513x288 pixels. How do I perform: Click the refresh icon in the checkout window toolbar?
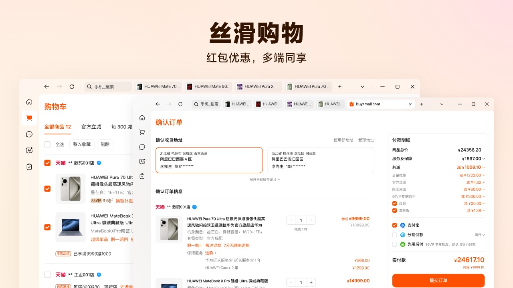coord(180,104)
